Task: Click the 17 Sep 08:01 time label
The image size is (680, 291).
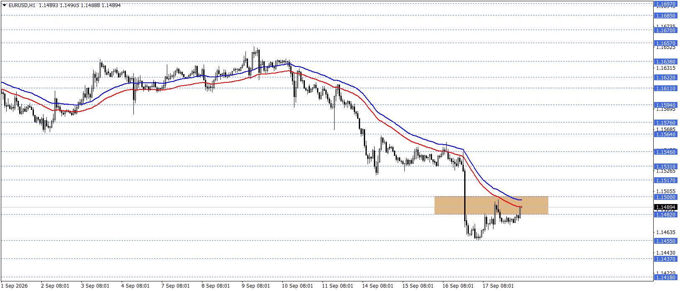Action: (x=498, y=286)
